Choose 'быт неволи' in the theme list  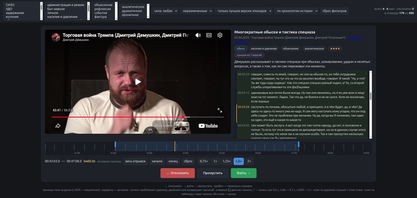tap(56, 9)
